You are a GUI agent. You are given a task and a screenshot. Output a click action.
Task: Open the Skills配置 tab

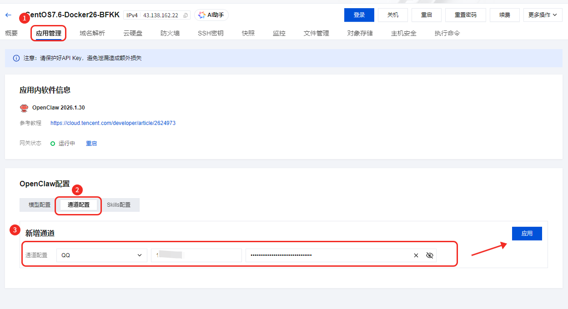click(119, 205)
